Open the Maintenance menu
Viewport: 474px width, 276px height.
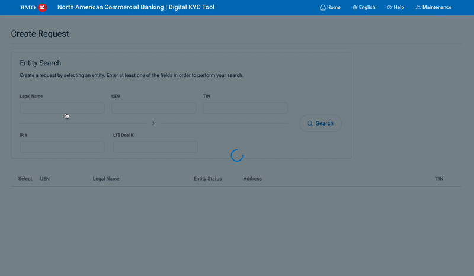tap(434, 7)
